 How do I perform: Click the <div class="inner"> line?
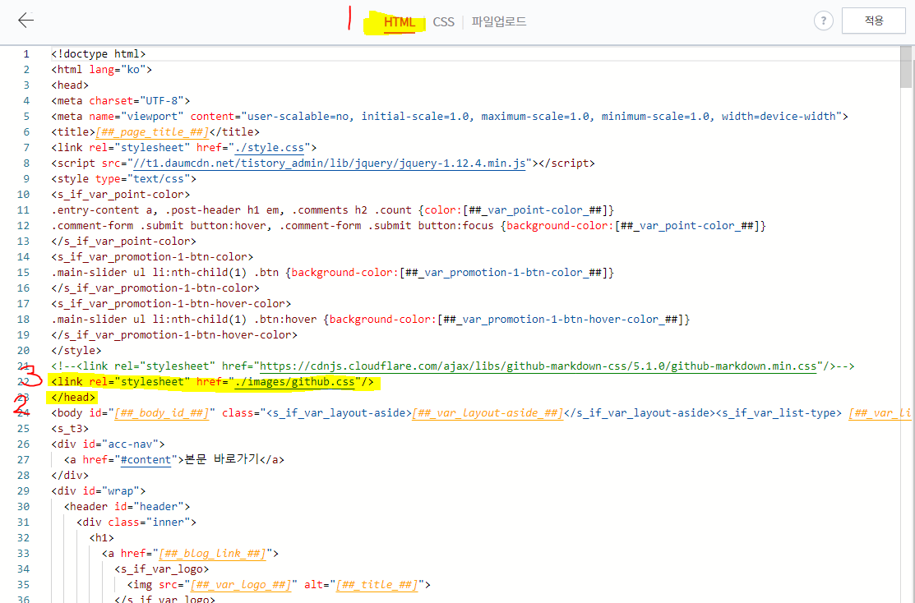136,522
